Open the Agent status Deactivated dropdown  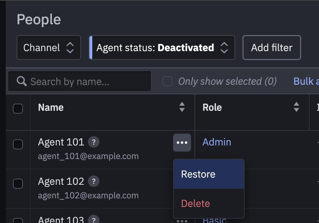click(x=162, y=48)
